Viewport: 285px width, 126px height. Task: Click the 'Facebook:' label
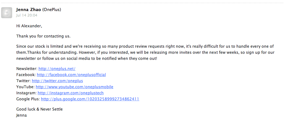(x=26, y=75)
